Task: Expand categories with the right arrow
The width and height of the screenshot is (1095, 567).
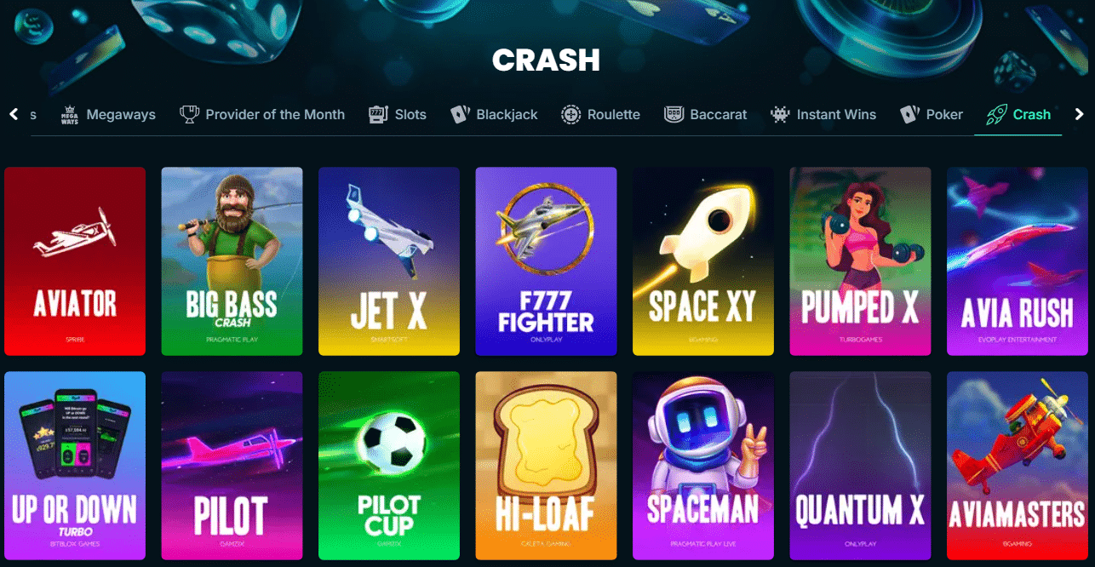Action: pos(1080,114)
